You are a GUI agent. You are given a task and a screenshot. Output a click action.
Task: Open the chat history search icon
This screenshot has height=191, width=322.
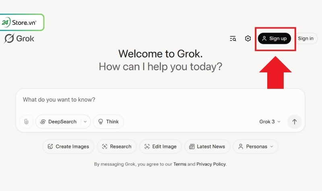(233, 38)
